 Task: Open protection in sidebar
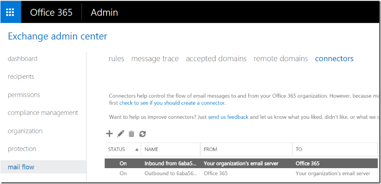(22, 149)
